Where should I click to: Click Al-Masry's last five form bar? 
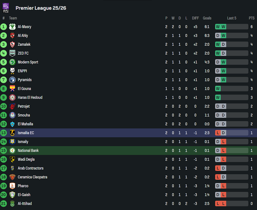[232, 27]
